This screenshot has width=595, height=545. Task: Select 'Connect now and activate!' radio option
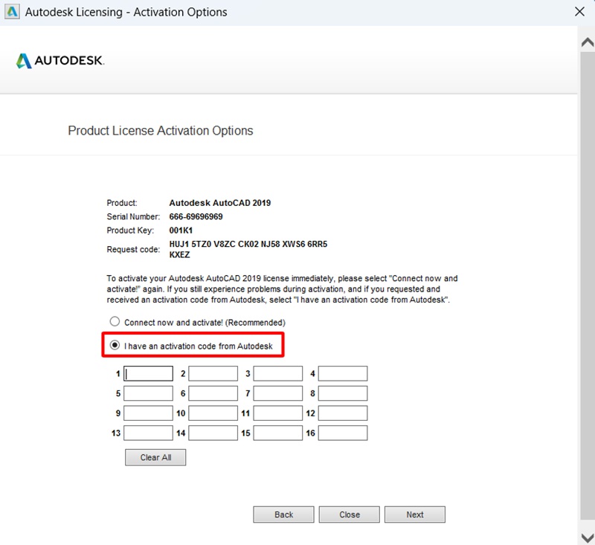point(115,322)
